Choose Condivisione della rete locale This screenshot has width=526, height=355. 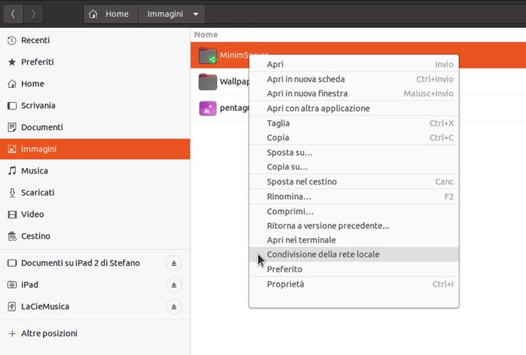tap(323, 255)
